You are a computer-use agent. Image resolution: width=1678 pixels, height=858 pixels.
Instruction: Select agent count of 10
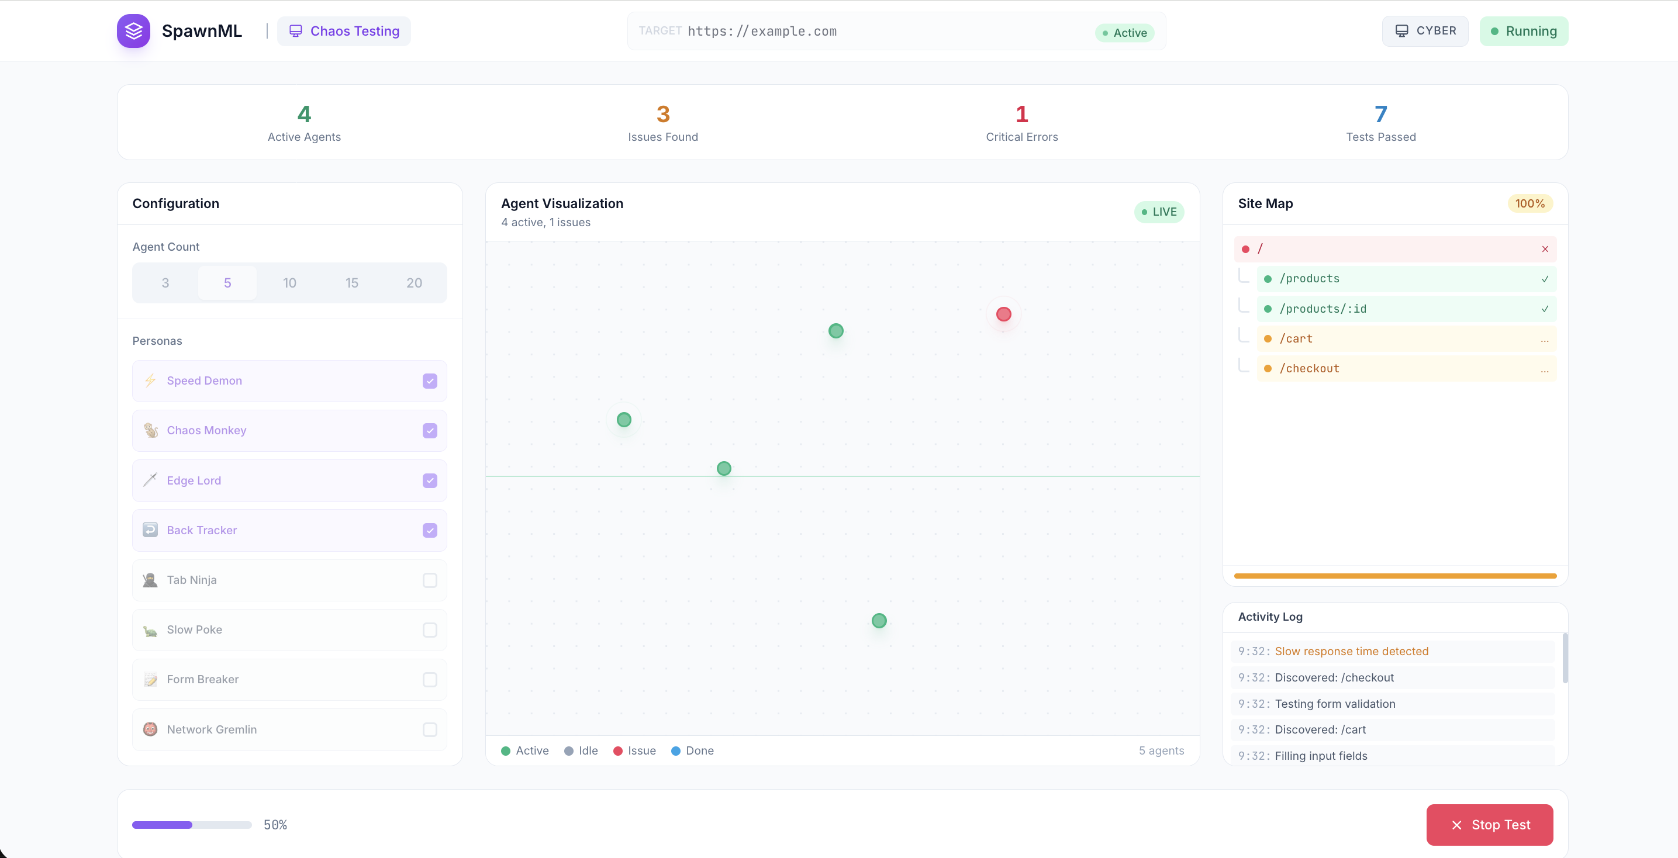[289, 282]
